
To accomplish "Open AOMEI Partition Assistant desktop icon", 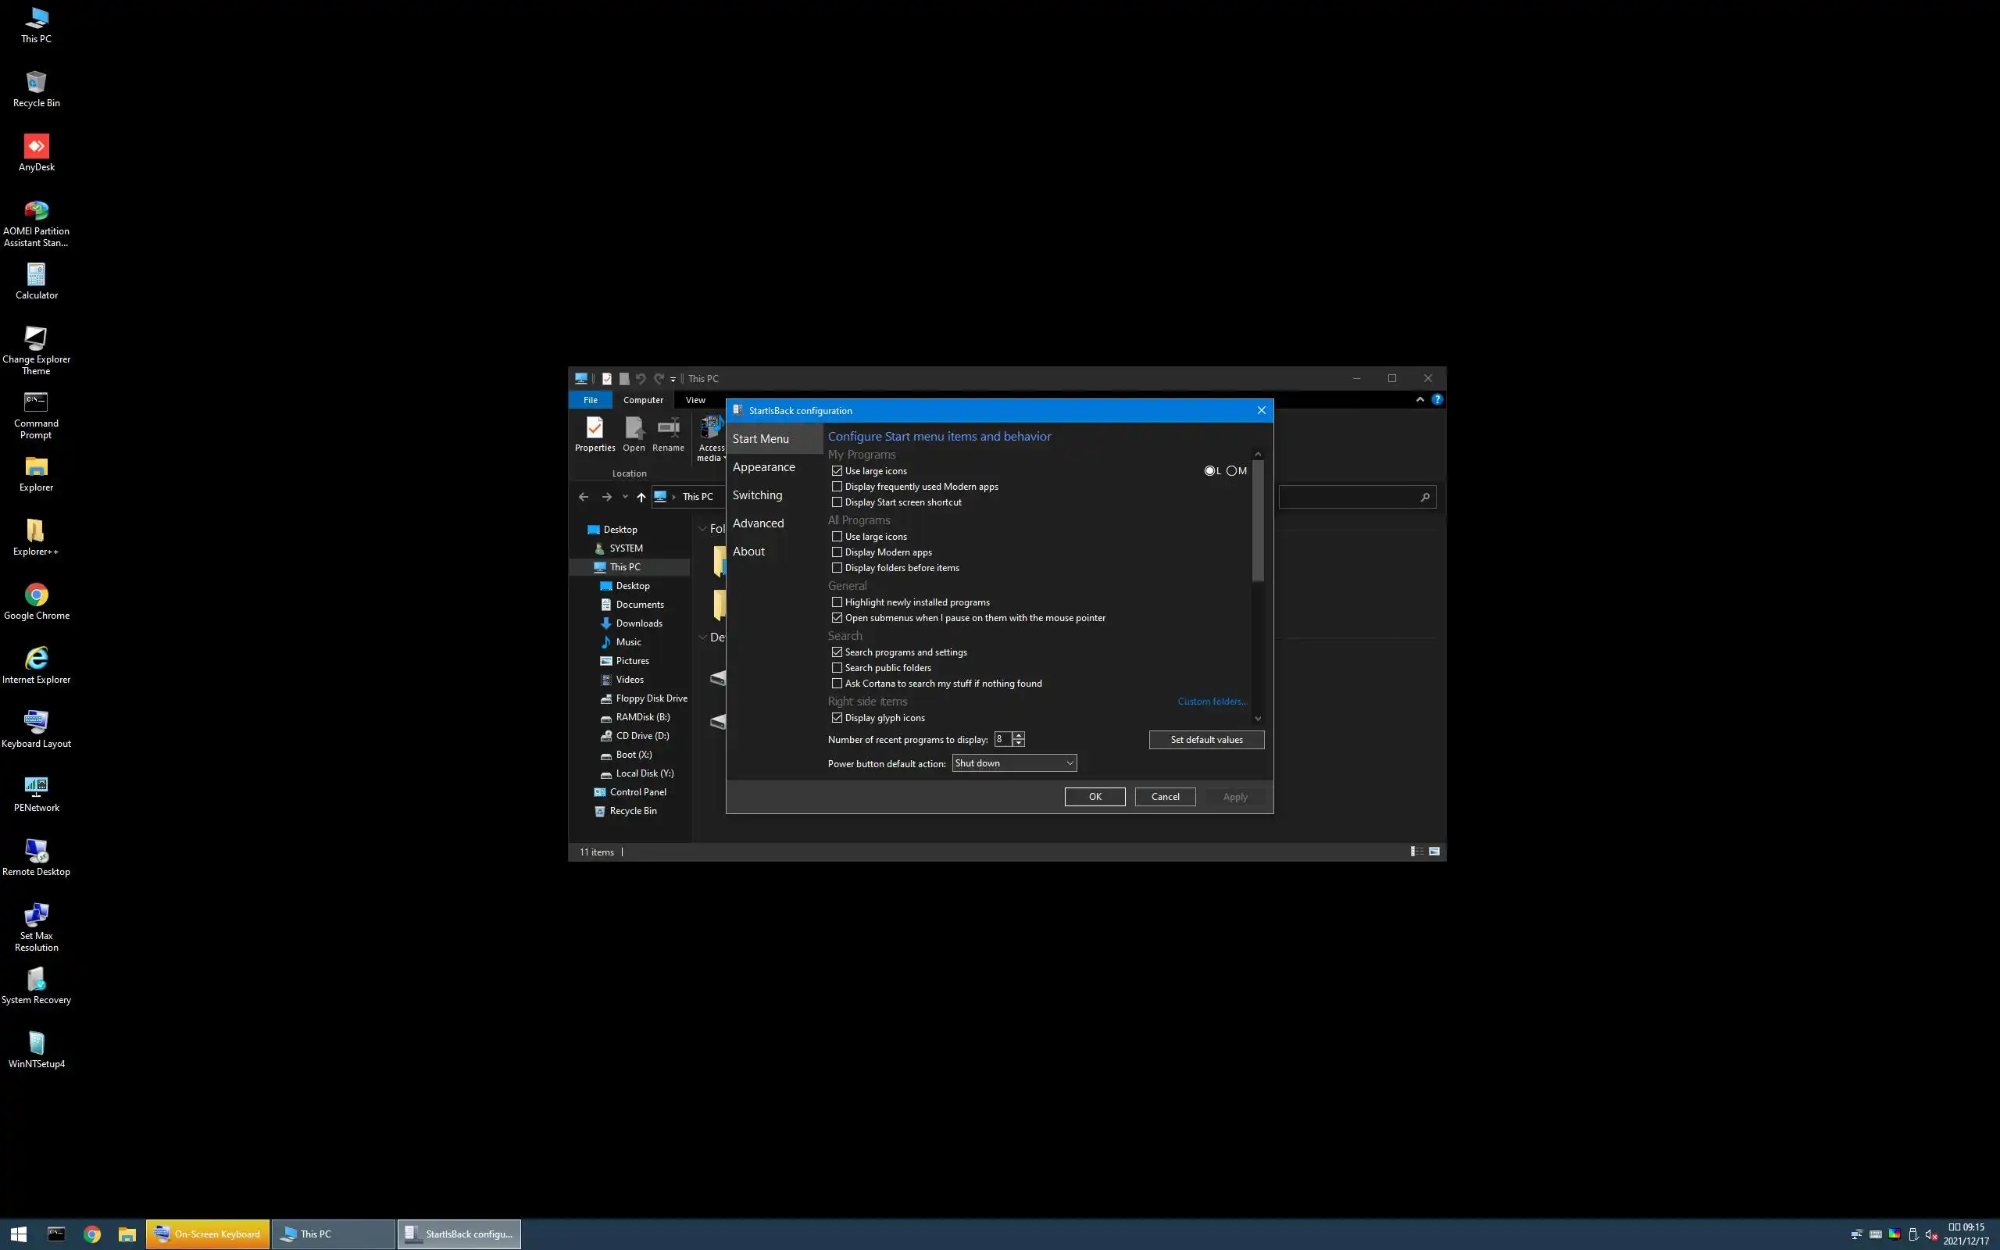I will [37, 212].
